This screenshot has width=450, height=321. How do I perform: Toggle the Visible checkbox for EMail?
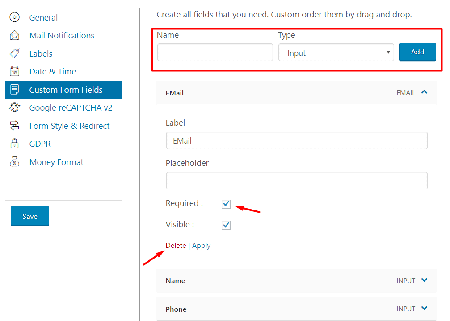(x=226, y=225)
